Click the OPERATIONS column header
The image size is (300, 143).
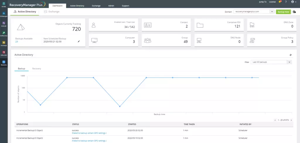pos(22,124)
